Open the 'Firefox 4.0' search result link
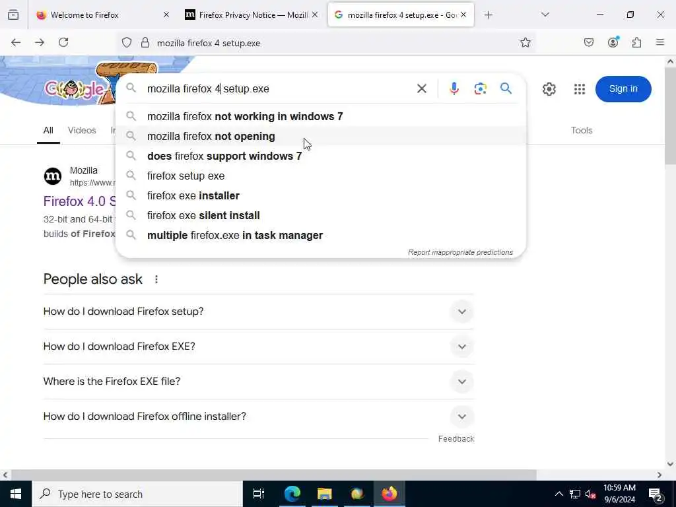This screenshot has width=676, height=507. (79, 201)
